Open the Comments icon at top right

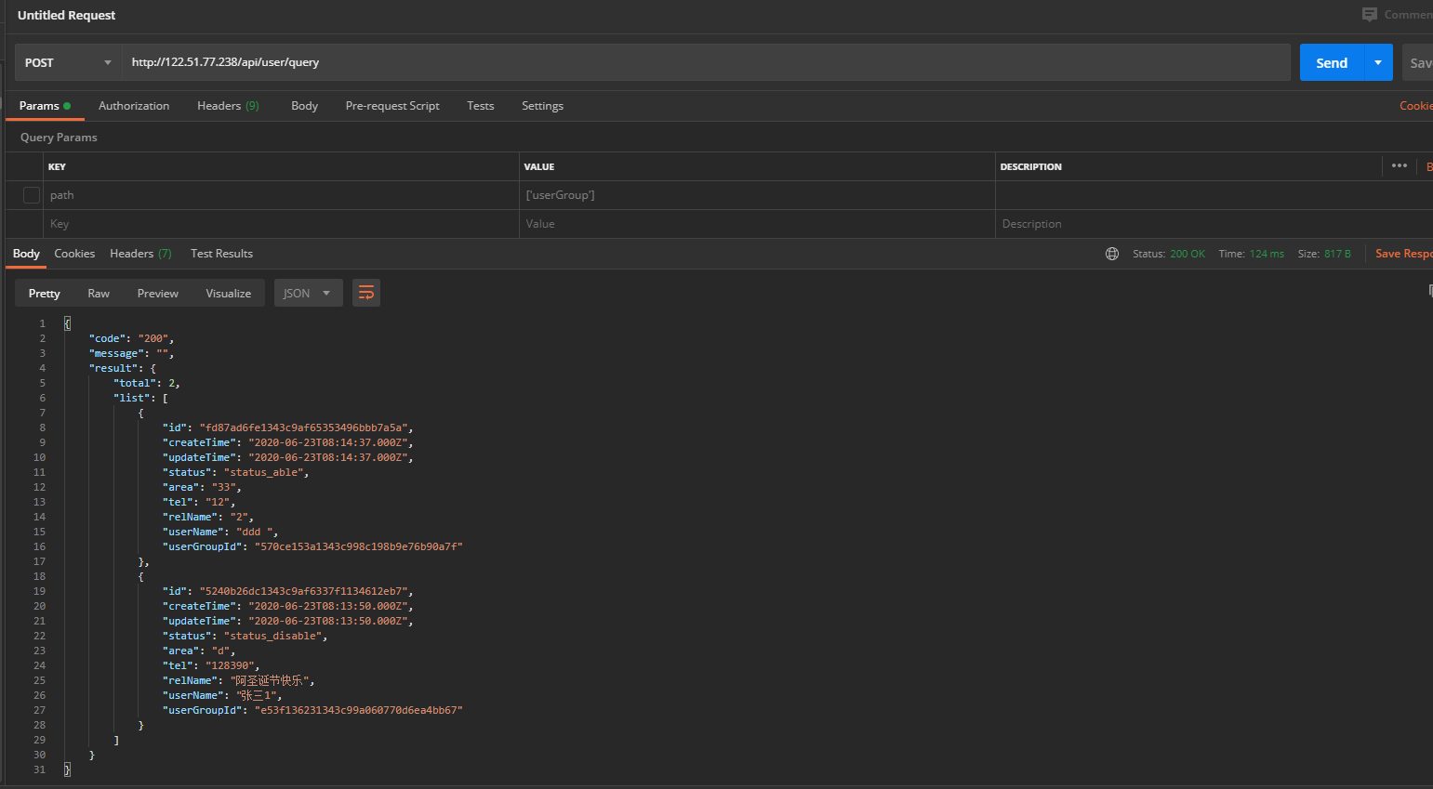[1370, 15]
